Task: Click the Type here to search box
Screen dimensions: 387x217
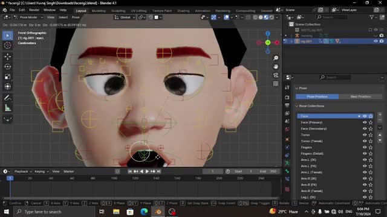Action: [54, 212]
